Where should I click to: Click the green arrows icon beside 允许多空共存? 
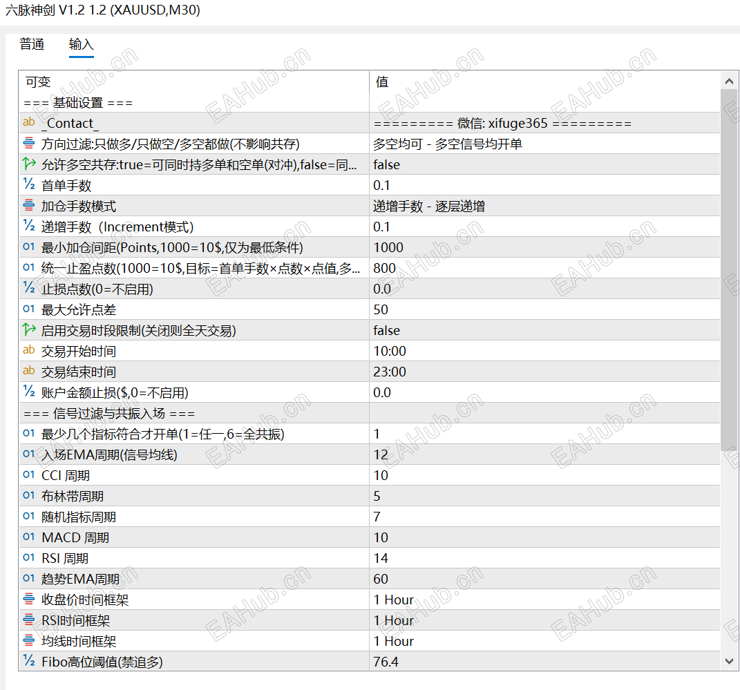[x=28, y=164]
